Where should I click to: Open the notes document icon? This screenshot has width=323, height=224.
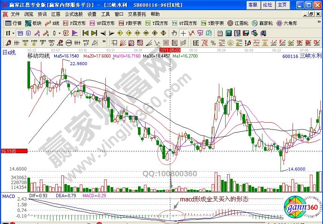[237, 33]
